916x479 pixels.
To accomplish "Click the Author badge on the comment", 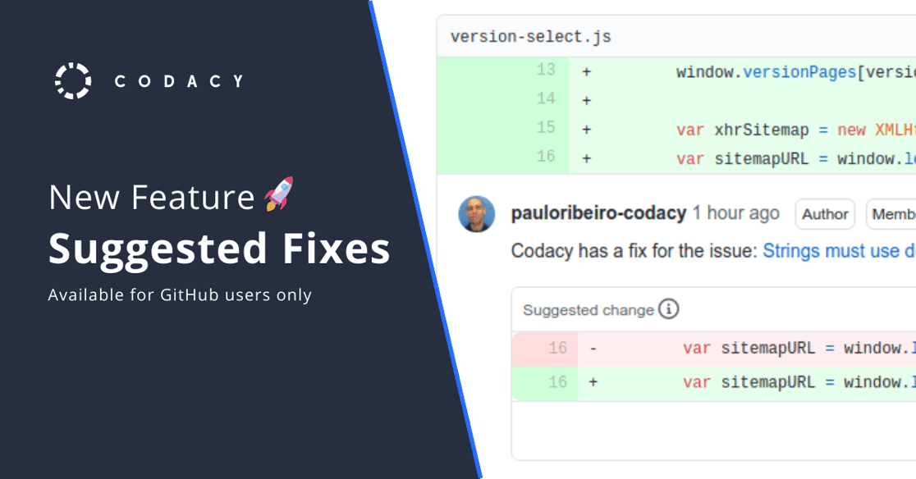I will [824, 214].
